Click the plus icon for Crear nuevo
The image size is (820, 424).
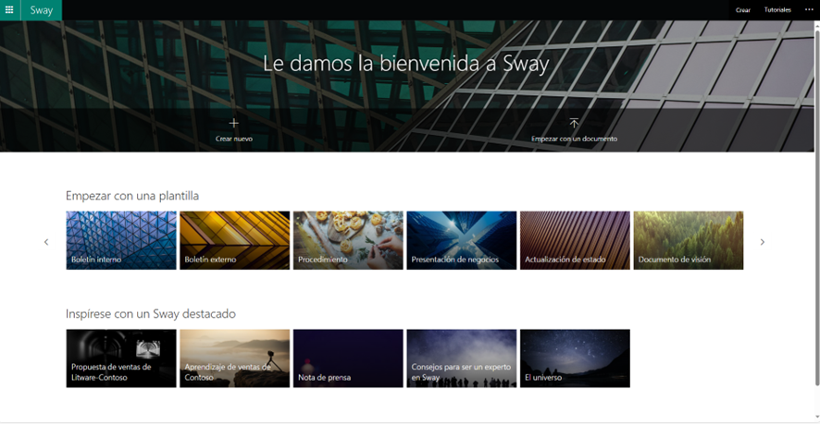pos(234,123)
